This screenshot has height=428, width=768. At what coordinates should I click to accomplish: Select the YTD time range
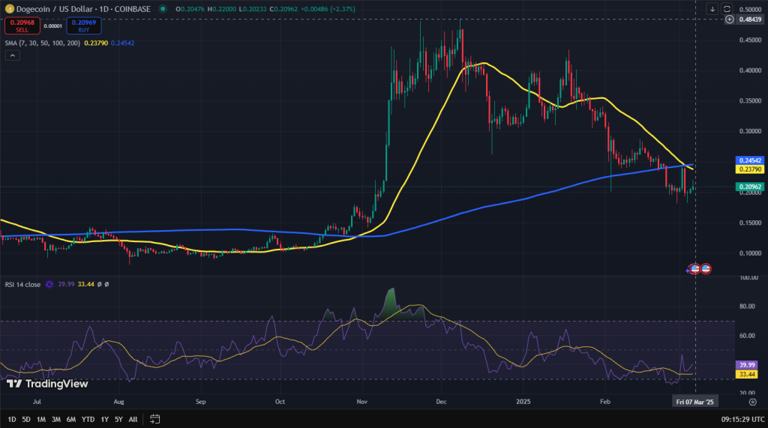[x=88, y=420]
